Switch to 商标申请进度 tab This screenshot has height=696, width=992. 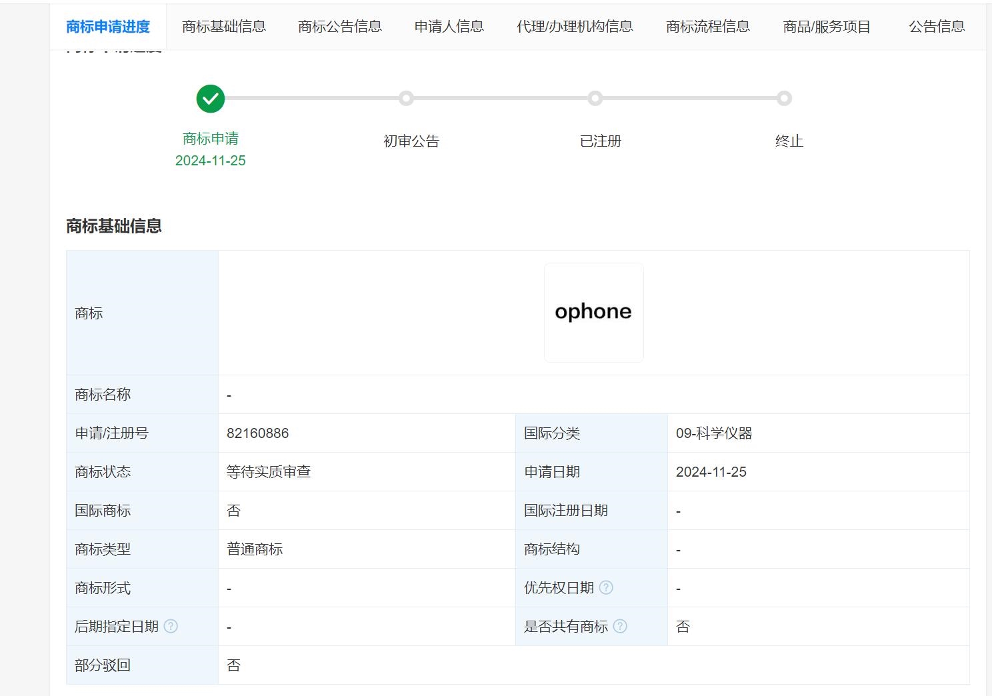pos(108,27)
